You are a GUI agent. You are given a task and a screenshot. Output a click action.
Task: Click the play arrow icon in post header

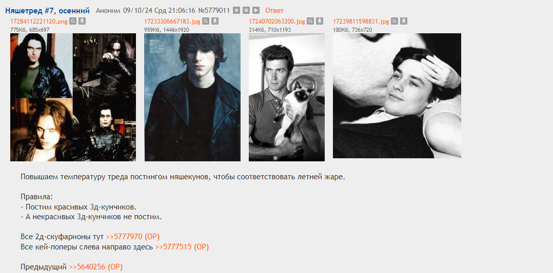256,11
